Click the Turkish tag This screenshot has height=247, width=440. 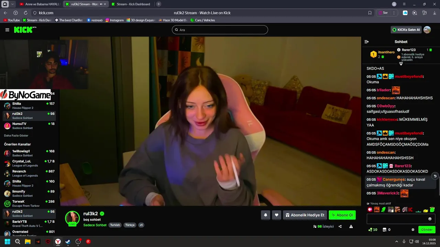(115, 225)
